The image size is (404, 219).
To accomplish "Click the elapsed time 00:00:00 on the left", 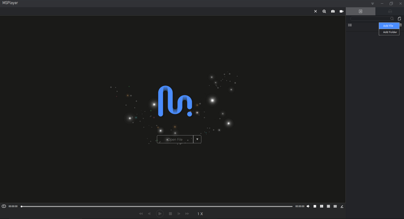I will (x=13, y=206).
